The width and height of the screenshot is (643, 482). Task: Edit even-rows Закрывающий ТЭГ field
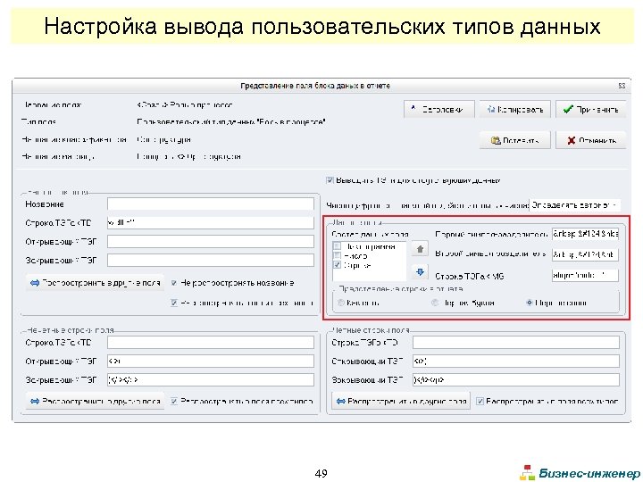pos(516,379)
